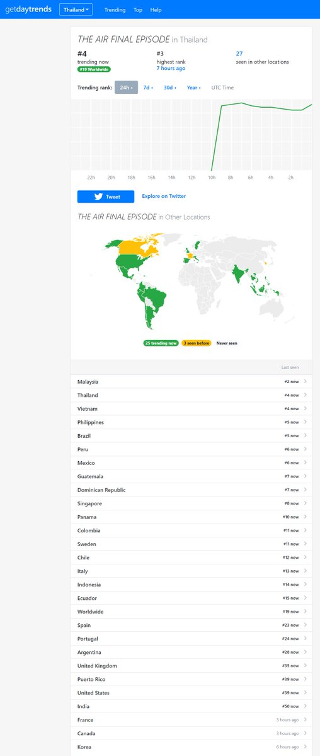
Task: Go to Top in the navbar
Action: click(138, 10)
